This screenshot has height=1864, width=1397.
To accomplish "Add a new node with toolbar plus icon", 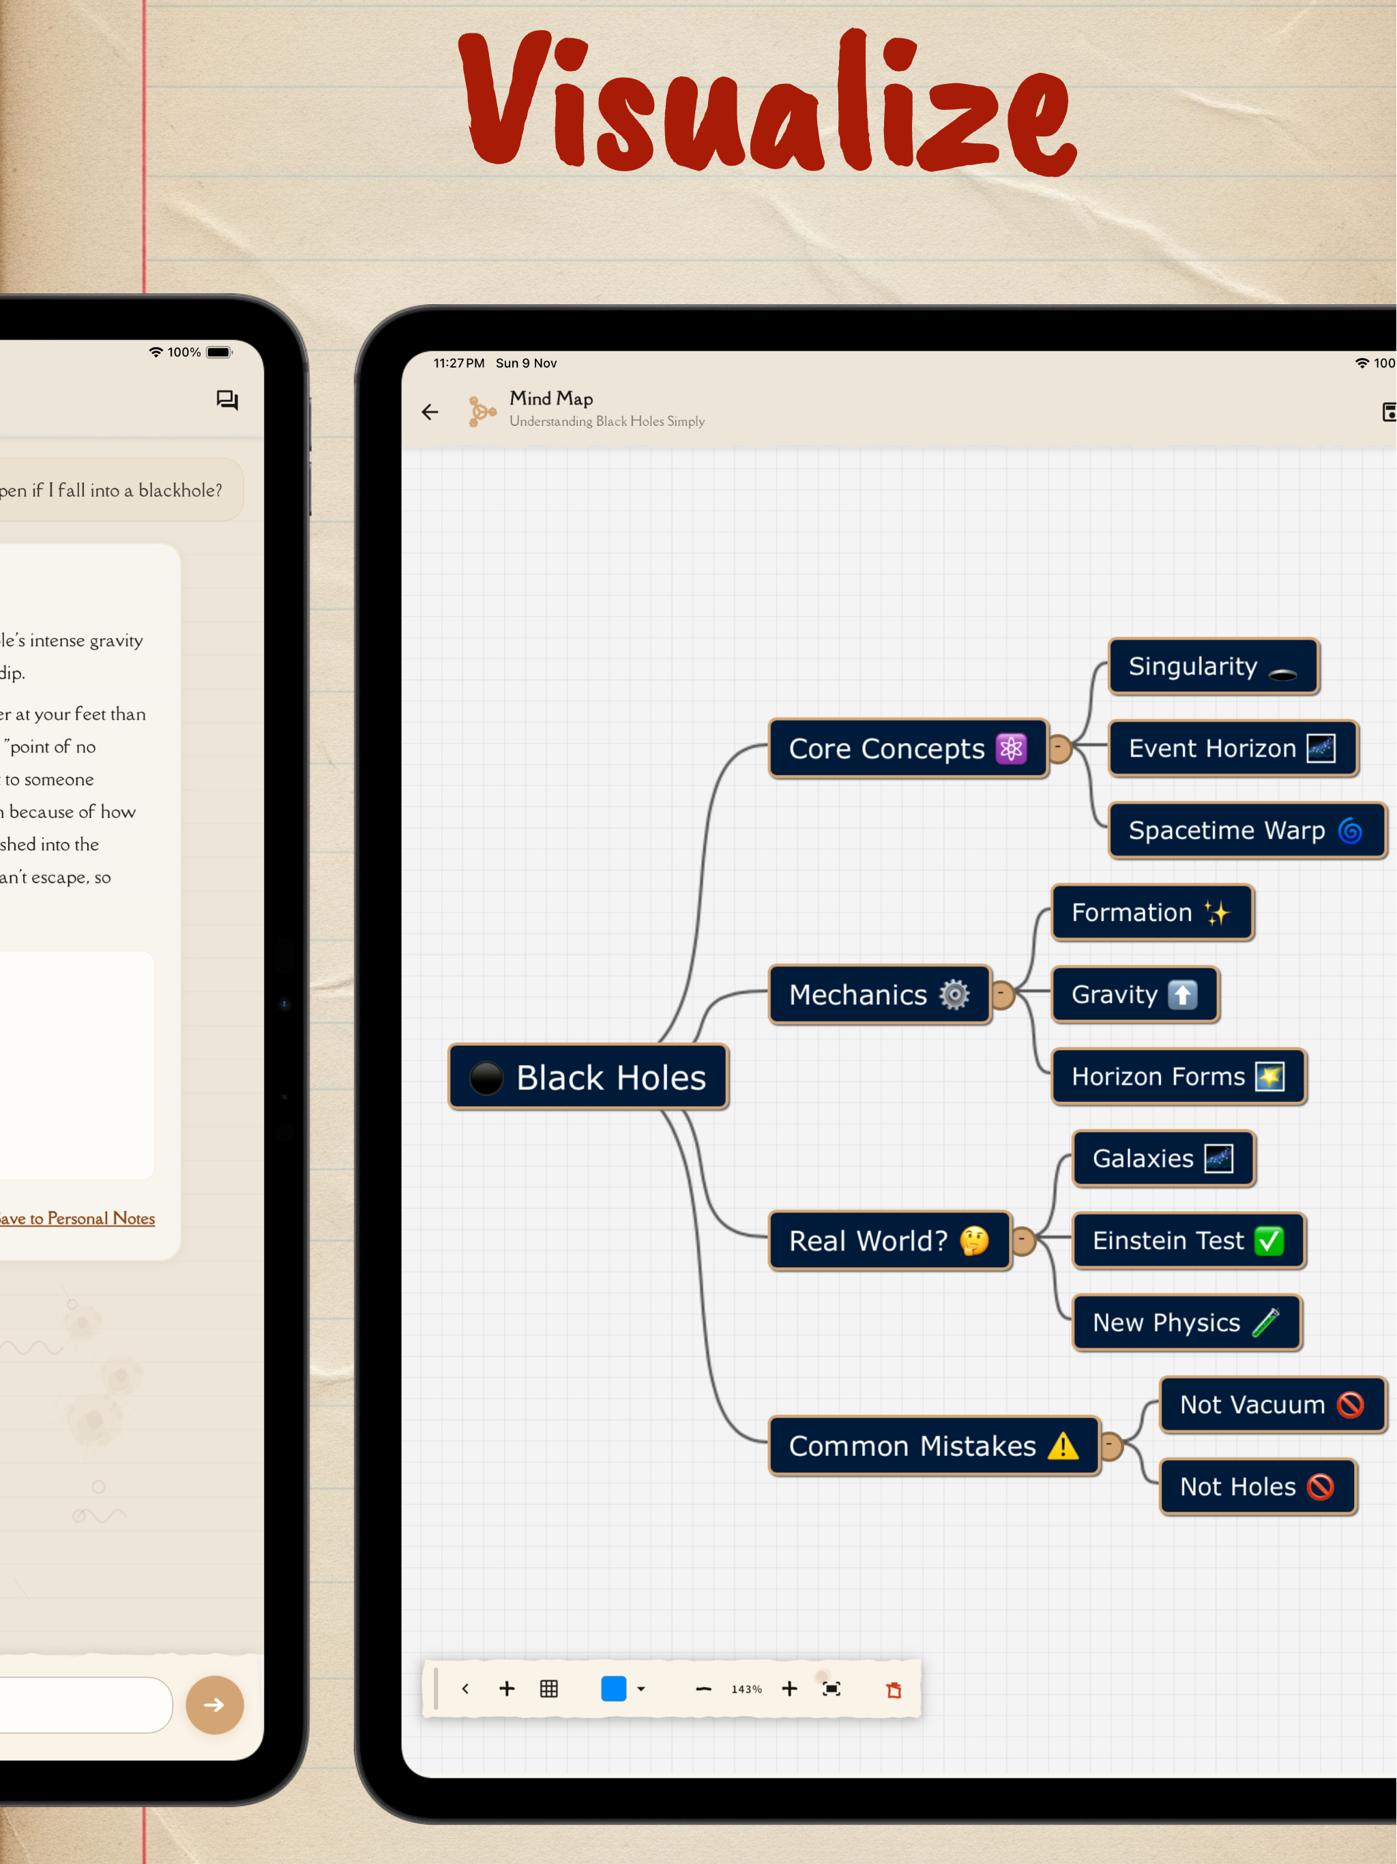I will [x=506, y=1688].
